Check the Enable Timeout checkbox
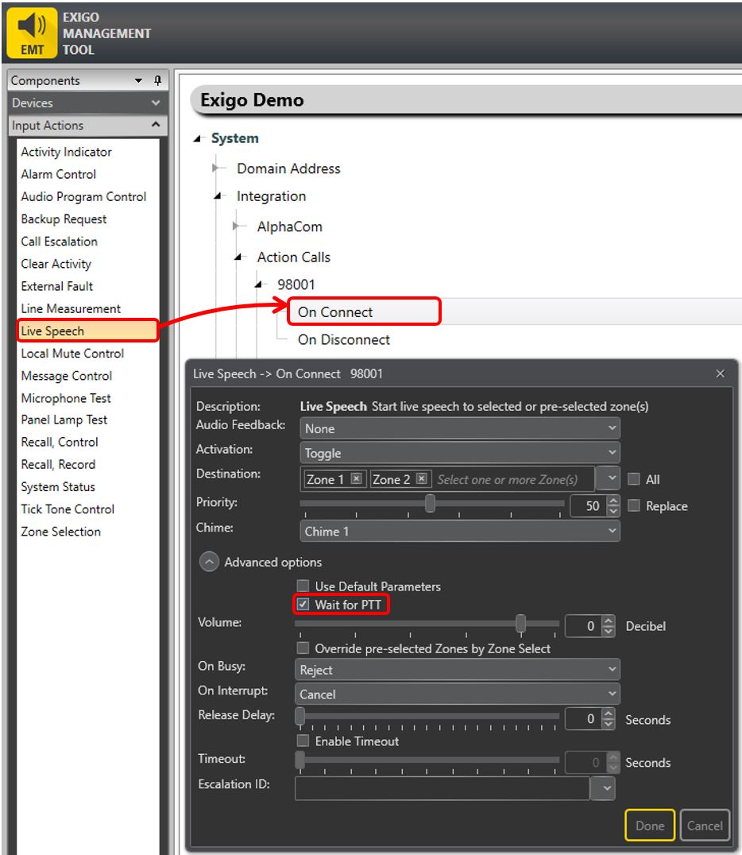 point(303,741)
